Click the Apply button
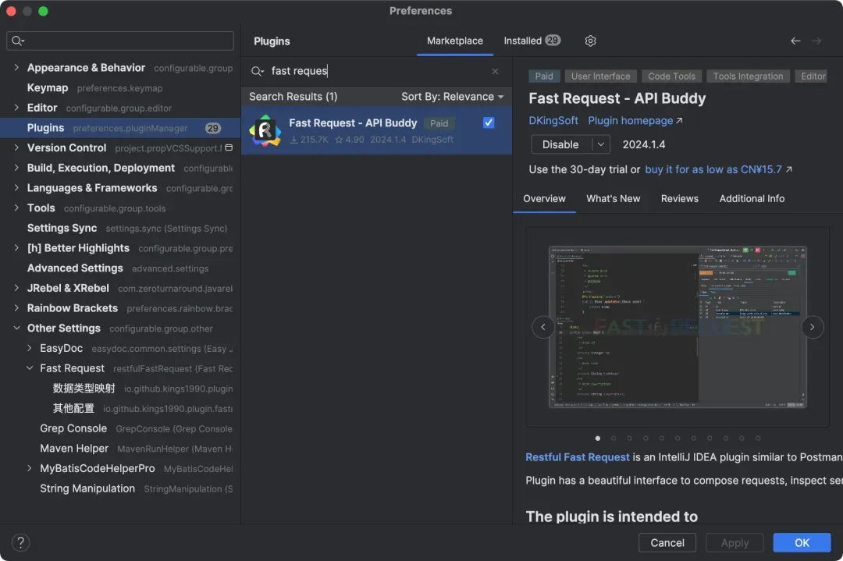 (x=735, y=543)
